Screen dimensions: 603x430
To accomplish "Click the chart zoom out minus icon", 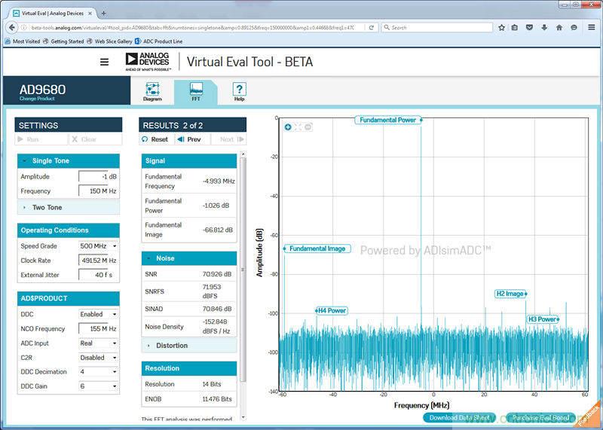I will click(308, 127).
